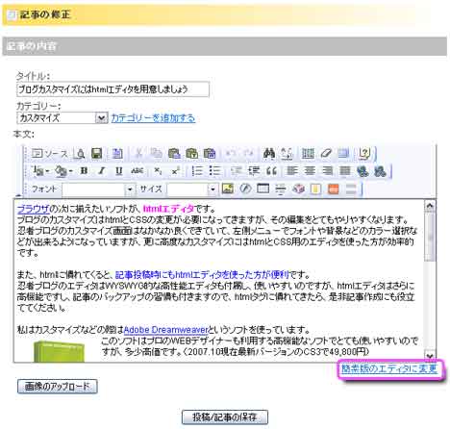Image resolution: width=450 pixels, height=429 pixels.
Task: Toggle bold formatting
Action: click(84, 171)
